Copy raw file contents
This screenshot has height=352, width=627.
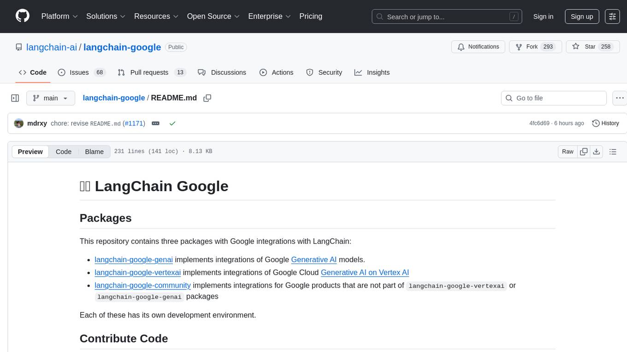(x=584, y=152)
